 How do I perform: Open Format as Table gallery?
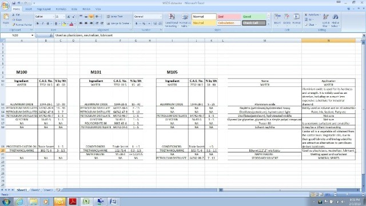pyautogui.click(x=185, y=21)
